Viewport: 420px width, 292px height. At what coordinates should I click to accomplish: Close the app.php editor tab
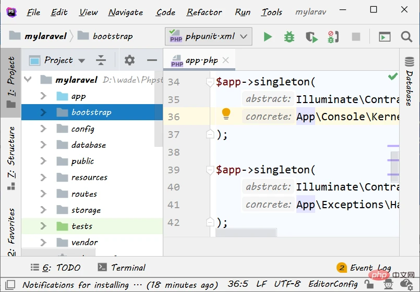coord(226,60)
